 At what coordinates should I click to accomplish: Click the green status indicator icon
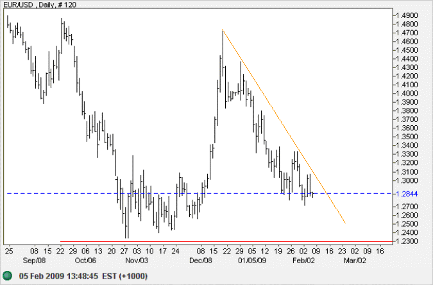[x=8, y=275]
